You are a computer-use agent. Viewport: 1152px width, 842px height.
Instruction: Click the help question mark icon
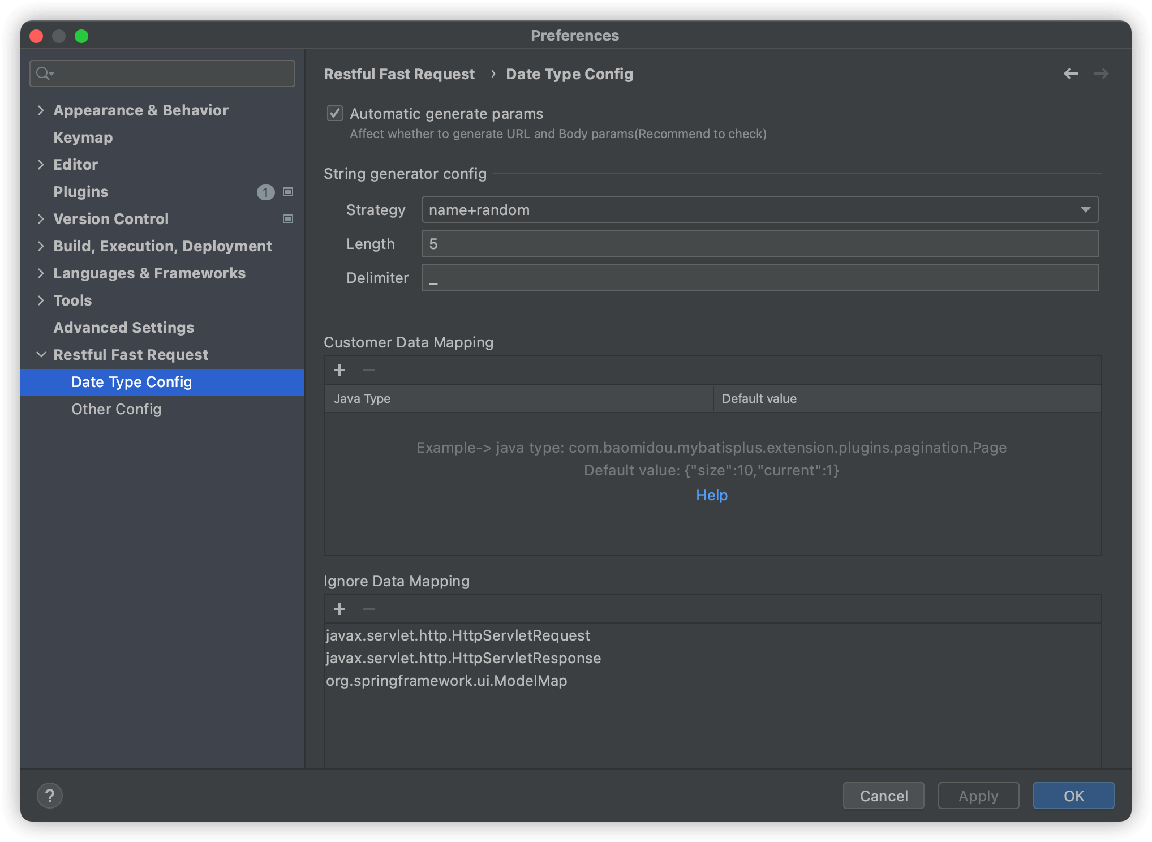(50, 796)
